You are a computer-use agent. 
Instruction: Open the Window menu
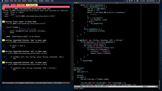coord(47,1)
